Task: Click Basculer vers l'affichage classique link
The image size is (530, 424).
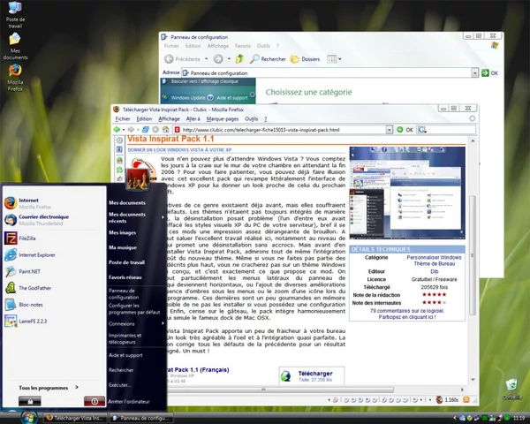Action: click(205, 81)
